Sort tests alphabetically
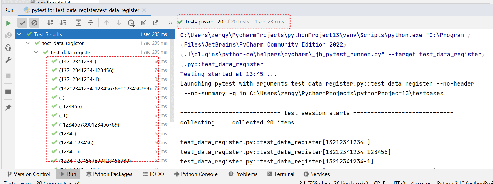This screenshot has height=184, width=493. pos(50,23)
